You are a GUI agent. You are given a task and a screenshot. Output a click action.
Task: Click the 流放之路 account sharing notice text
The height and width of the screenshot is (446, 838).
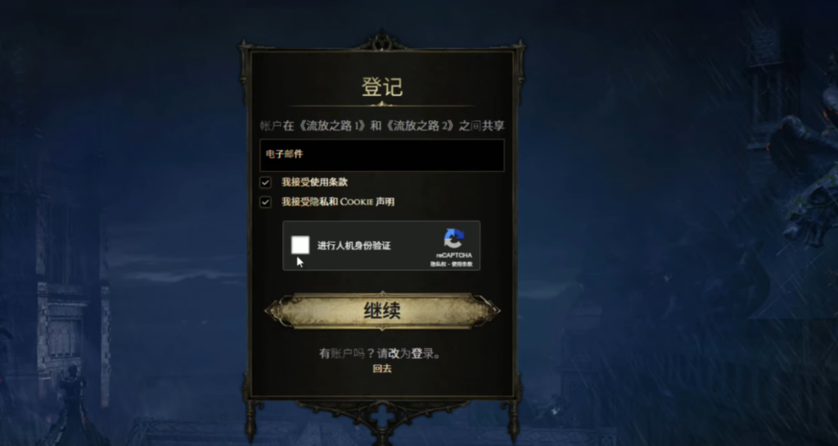click(x=382, y=126)
